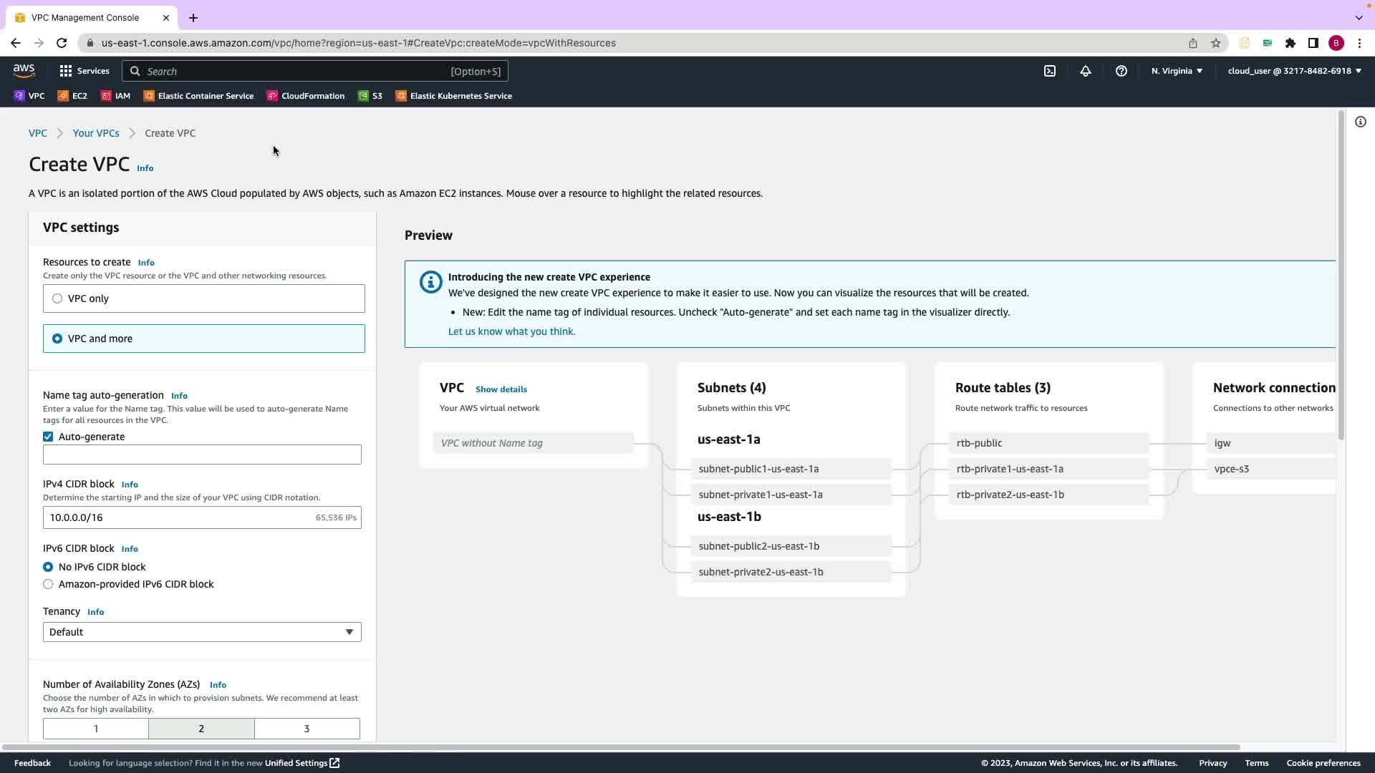The width and height of the screenshot is (1375, 773).
Task: Click Show details link in VPC preview
Action: point(501,389)
